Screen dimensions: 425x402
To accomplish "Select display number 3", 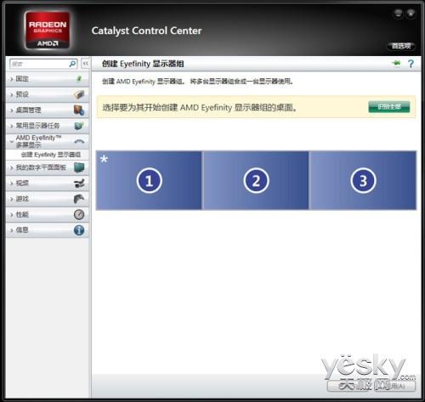I will click(x=363, y=180).
